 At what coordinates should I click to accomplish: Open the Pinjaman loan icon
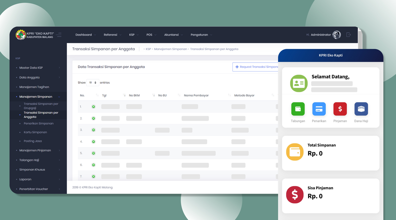point(340,109)
